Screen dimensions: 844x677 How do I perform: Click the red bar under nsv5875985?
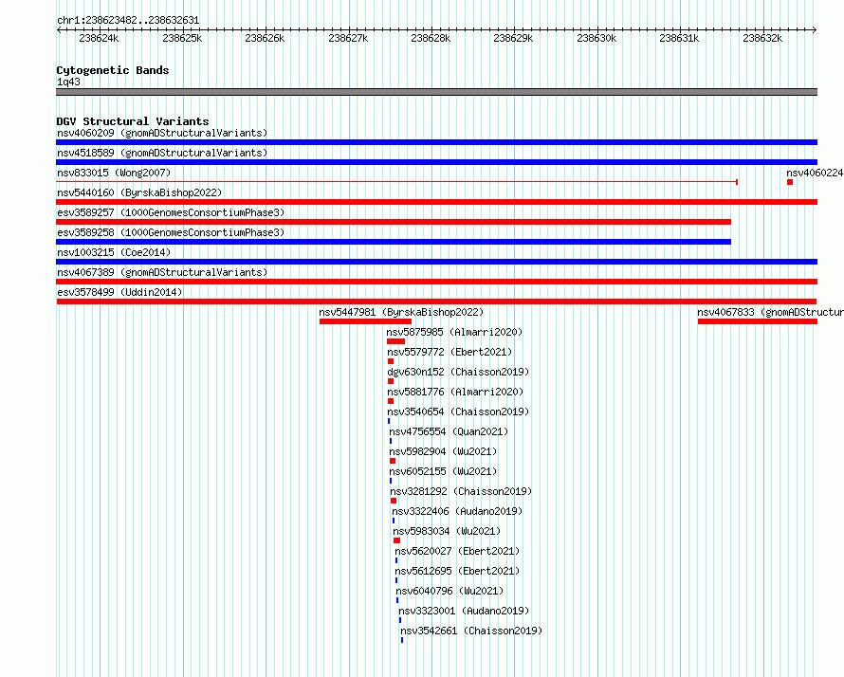[x=395, y=341]
